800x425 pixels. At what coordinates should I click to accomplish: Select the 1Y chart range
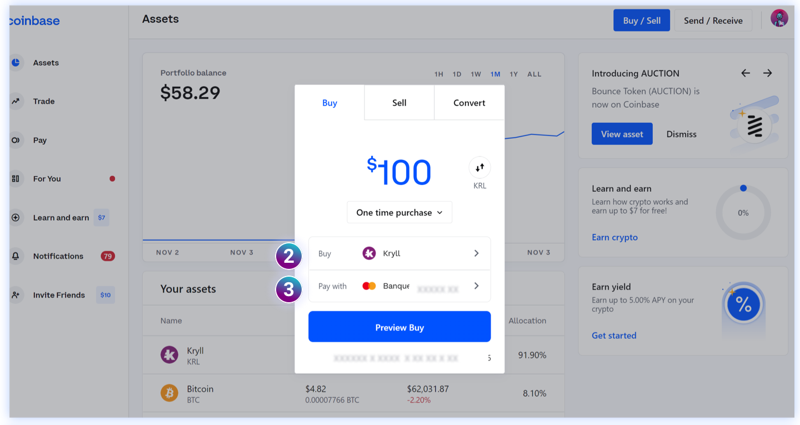click(514, 74)
